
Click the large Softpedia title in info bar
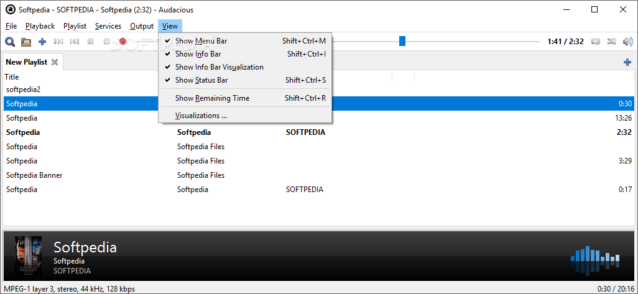(x=85, y=247)
